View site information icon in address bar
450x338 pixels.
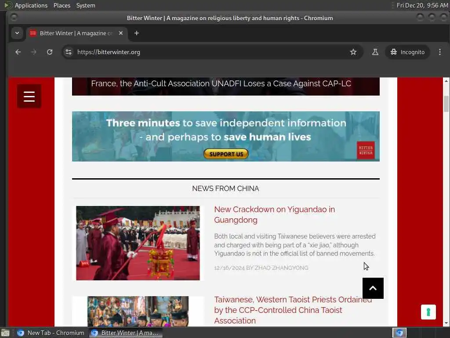tap(69, 52)
